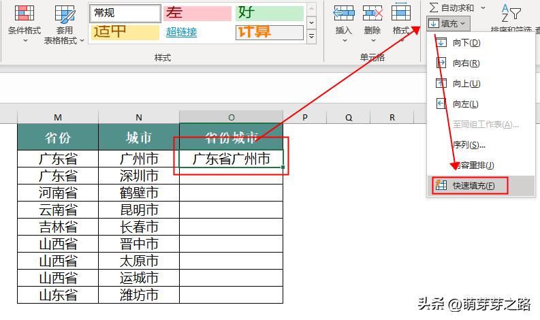Select the cell containing 长春市
This screenshot has width=540, height=320.
point(139,227)
